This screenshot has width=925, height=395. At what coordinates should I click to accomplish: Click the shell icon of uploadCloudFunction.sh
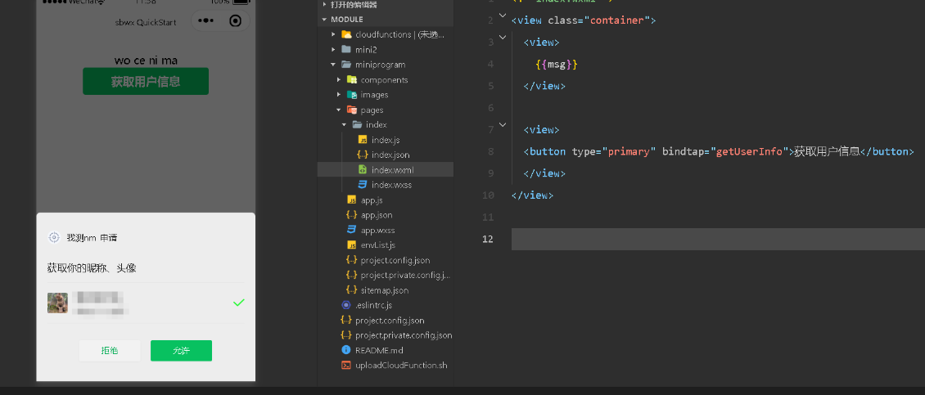tap(346, 366)
